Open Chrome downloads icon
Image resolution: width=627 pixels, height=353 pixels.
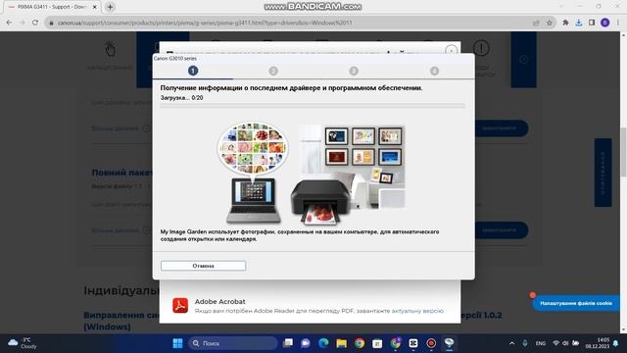point(579,23)
